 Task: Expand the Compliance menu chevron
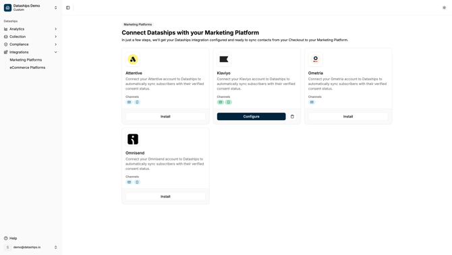tap(55, 45)
